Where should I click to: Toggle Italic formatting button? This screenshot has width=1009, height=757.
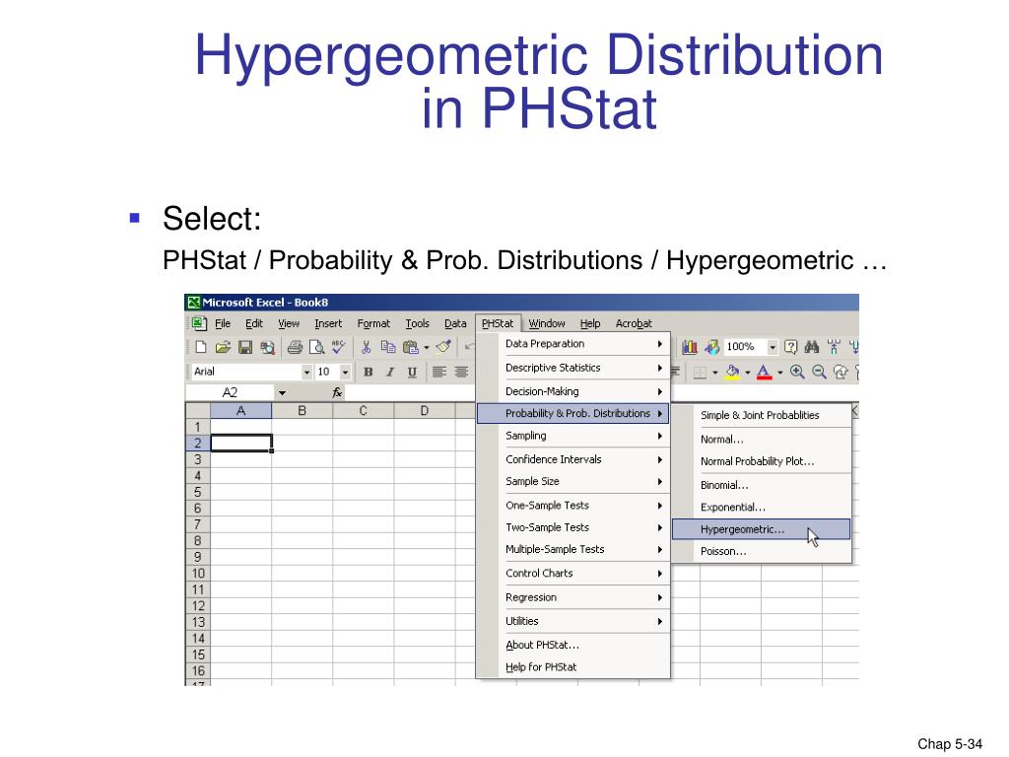point(390,372)
